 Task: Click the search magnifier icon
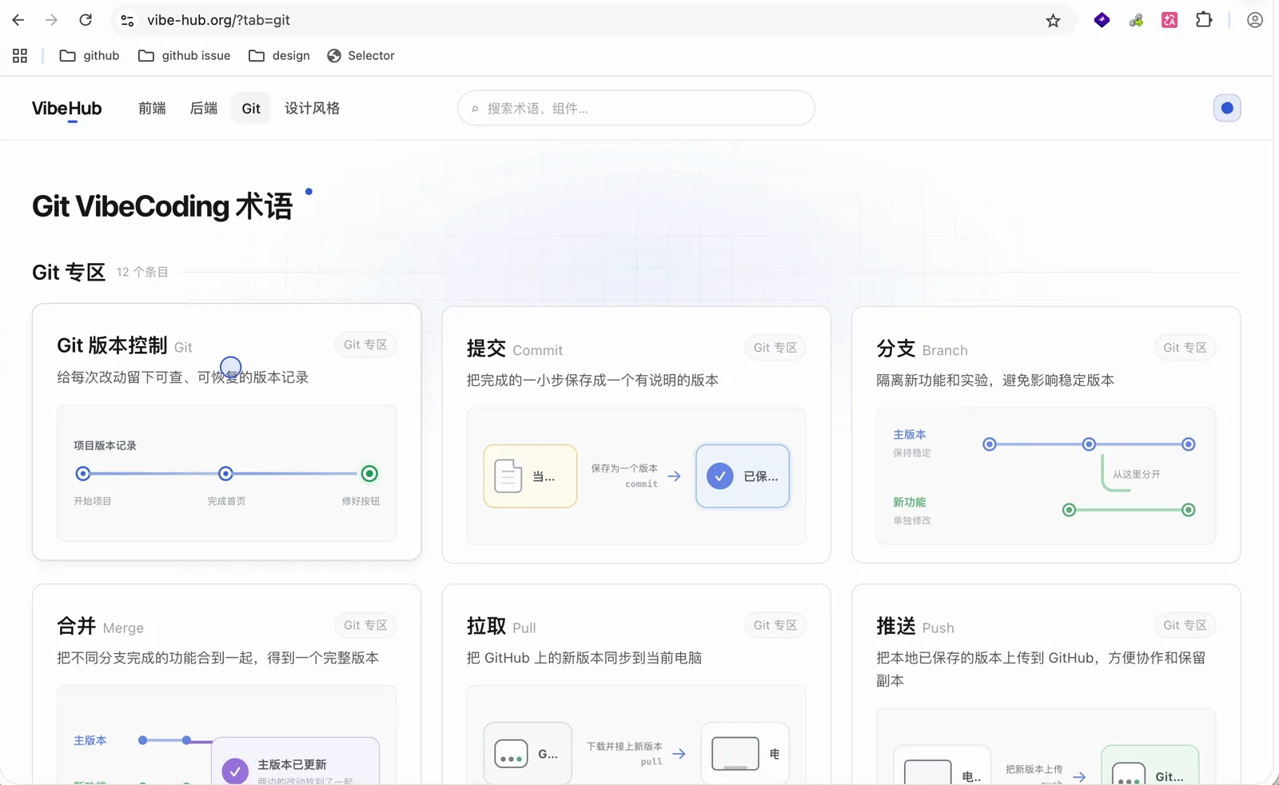(x=475, y=109)
